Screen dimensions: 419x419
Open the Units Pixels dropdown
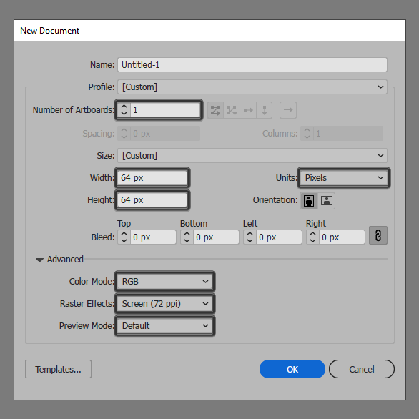pos(344,178)
